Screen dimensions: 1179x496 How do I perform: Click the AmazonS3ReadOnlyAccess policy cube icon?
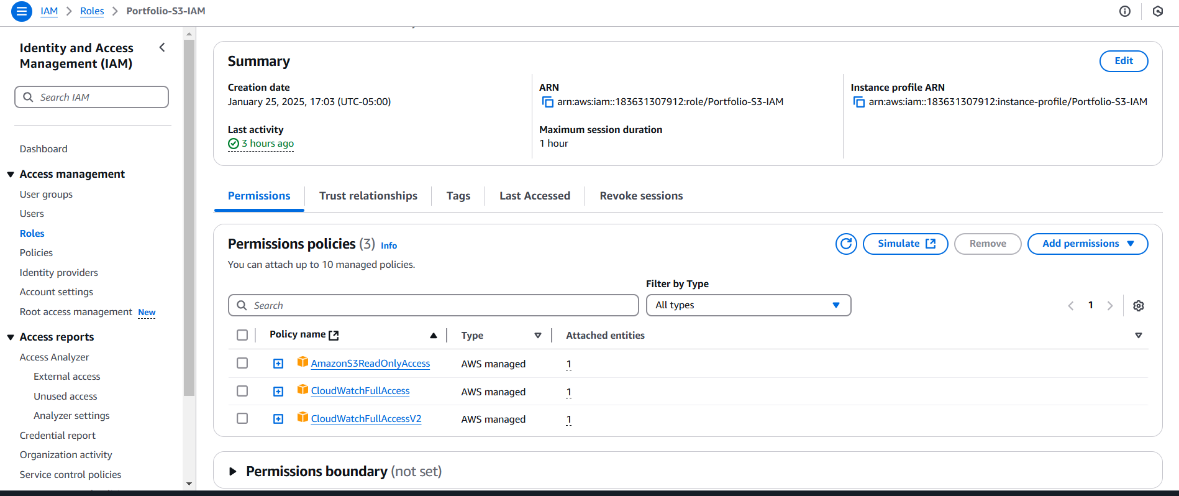[303, 362]
